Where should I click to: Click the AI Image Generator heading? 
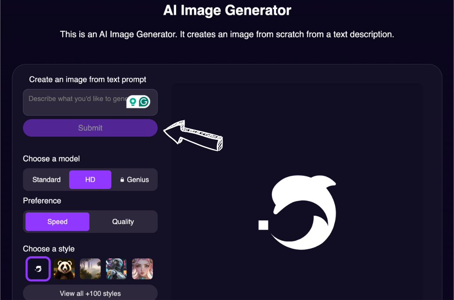pyautogui.click(x=227, y=10)
